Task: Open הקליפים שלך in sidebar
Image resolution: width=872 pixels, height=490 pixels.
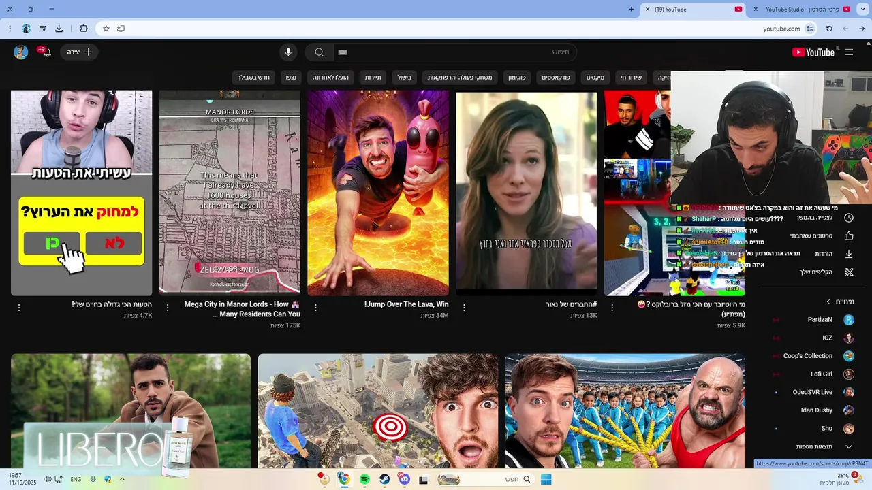Action: click(x=813, y=272)
